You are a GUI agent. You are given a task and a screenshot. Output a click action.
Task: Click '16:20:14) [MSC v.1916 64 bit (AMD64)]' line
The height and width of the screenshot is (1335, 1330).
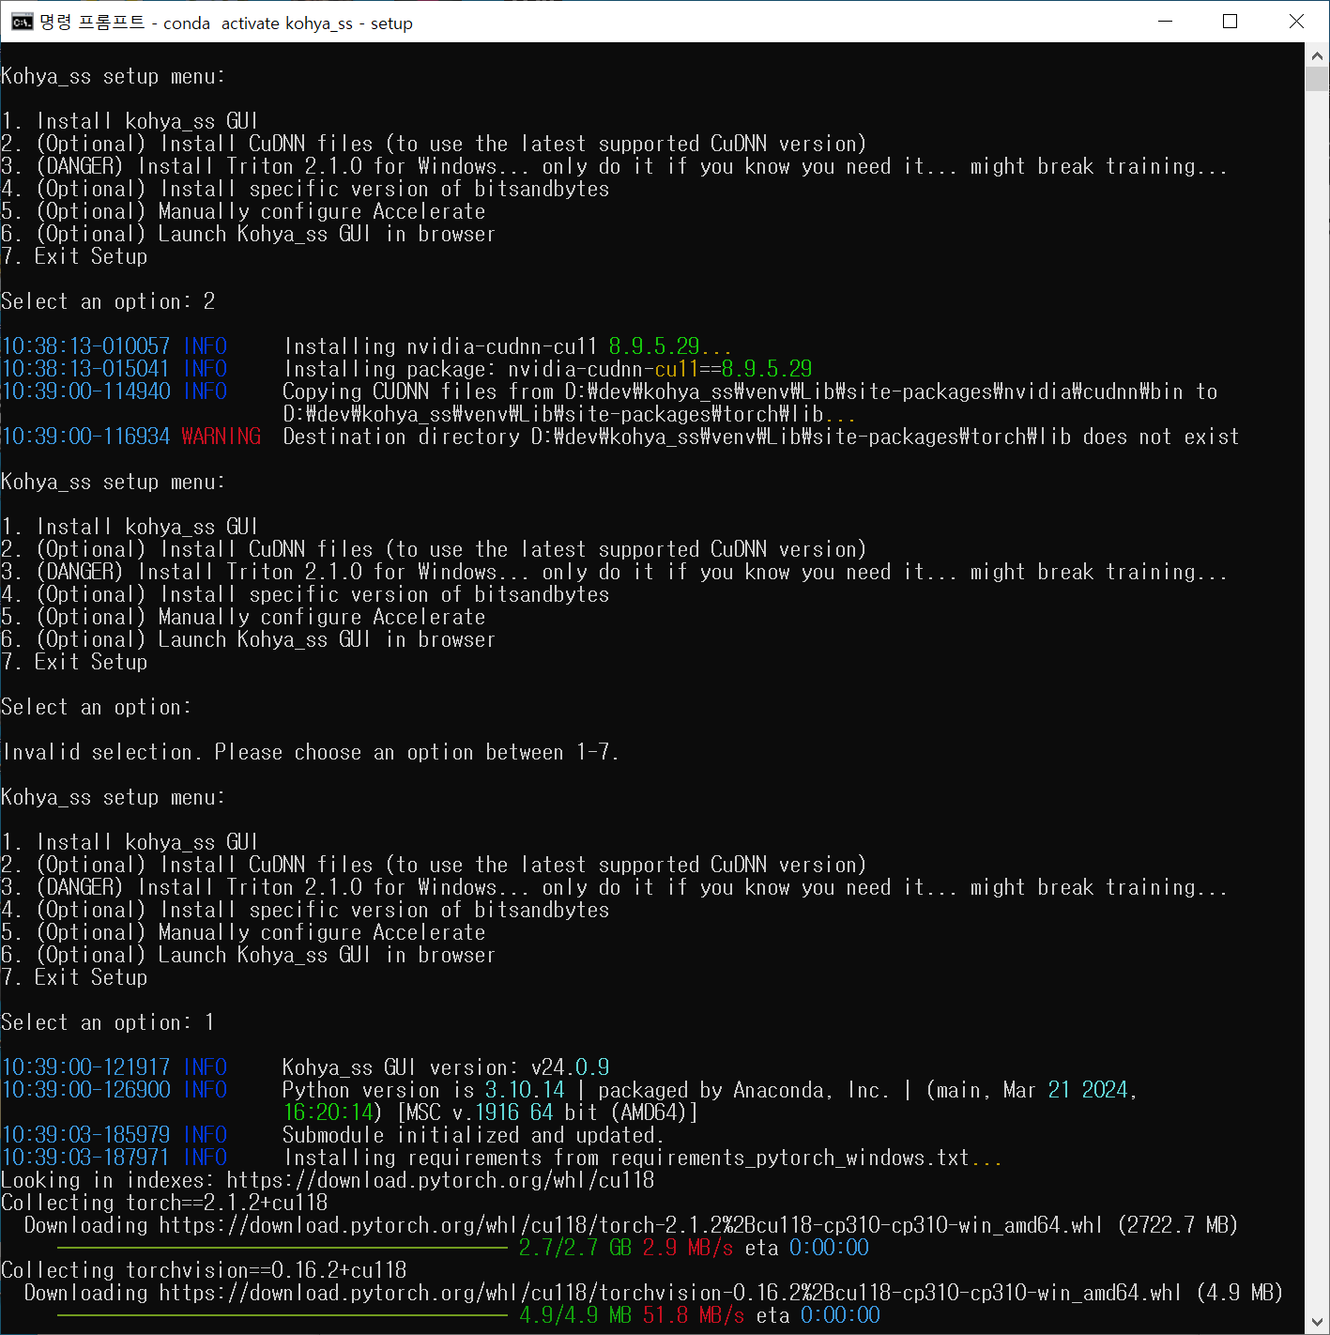(491, 1112)
